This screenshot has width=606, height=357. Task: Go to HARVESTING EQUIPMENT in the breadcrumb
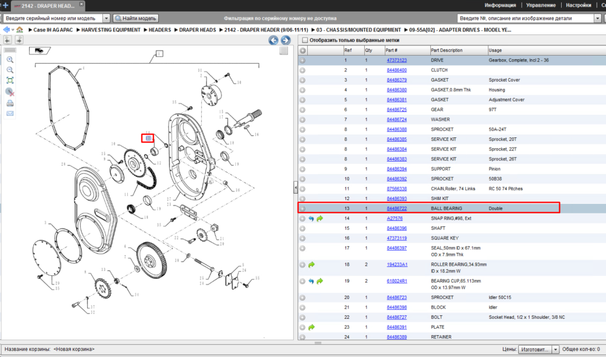coord(110,30)
